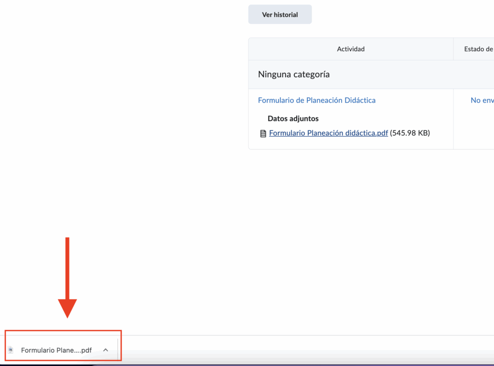Click the vertical divider in downloads bar
This screenshot has width=494, height=366.
118,350
